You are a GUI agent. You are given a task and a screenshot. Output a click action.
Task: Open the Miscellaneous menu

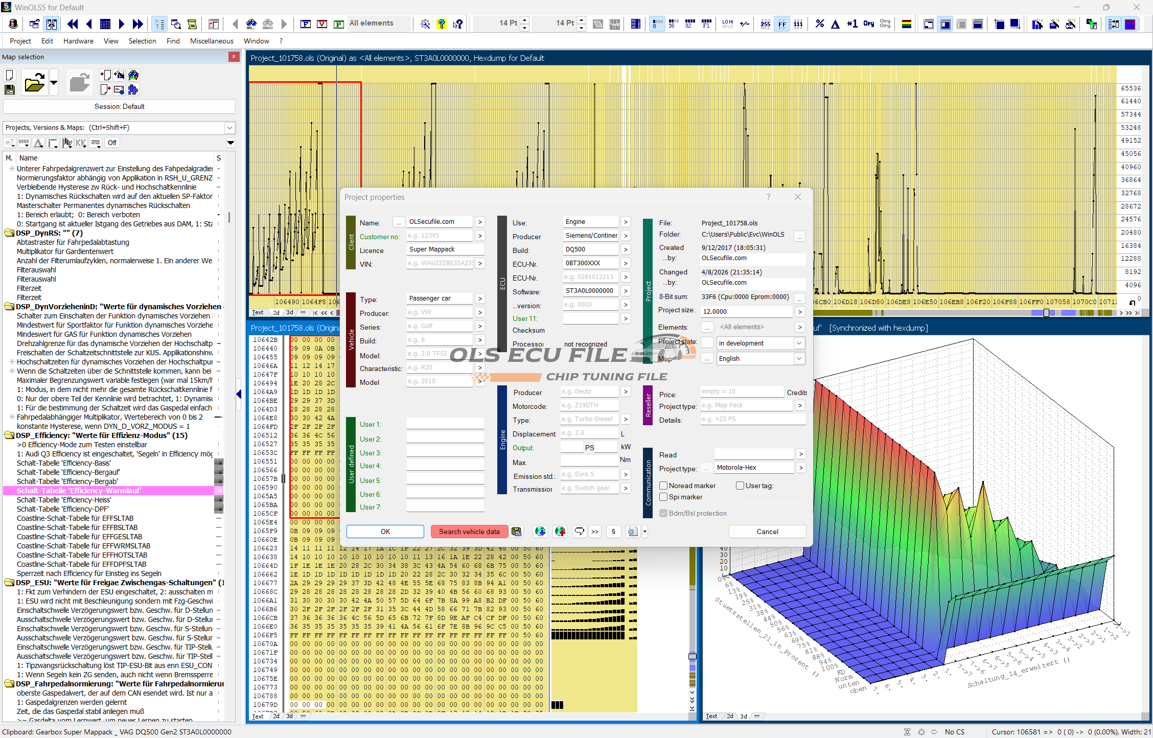coord(212,41)
